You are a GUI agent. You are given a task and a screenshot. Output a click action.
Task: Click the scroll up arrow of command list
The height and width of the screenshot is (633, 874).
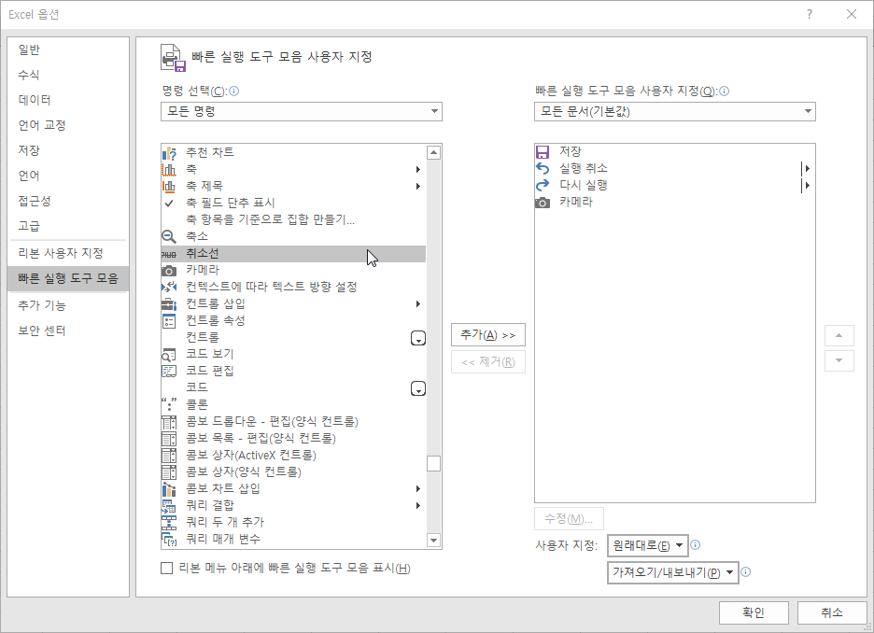point(433,153)
